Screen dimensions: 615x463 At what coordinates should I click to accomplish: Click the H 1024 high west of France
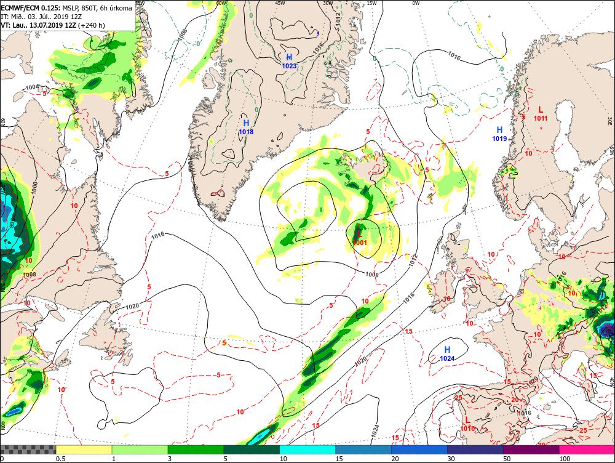pos(447,353)
